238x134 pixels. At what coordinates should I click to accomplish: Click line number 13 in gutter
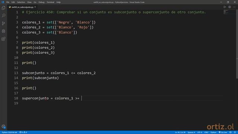[16, 73]
